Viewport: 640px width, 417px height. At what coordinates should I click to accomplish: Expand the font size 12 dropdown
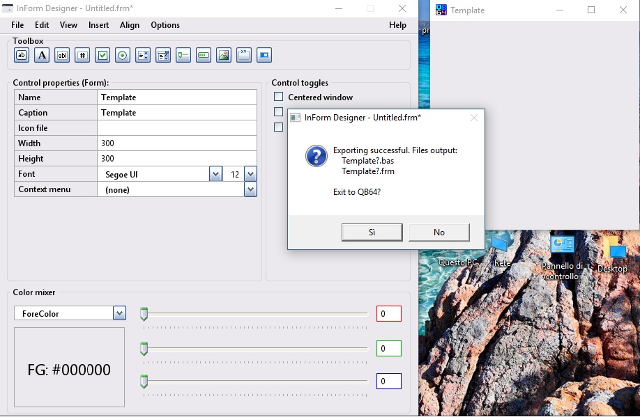[250, 174]
